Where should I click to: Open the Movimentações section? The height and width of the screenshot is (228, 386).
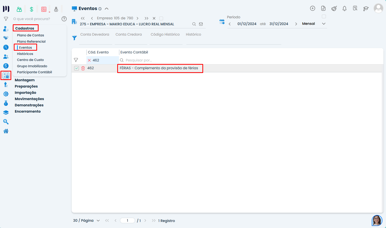[x=29, y=99]
